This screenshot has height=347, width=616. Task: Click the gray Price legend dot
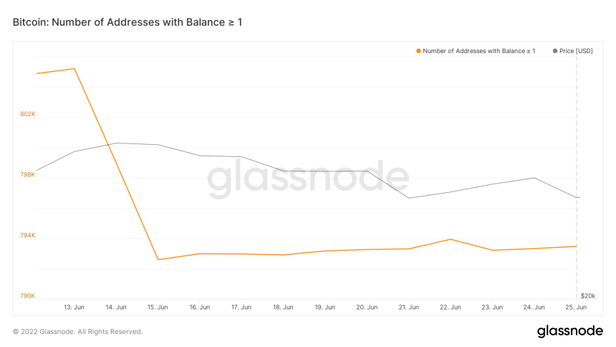point(555,51)
